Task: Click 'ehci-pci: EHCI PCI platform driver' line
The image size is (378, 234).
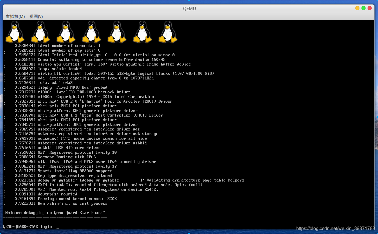Action: point(60,106)
